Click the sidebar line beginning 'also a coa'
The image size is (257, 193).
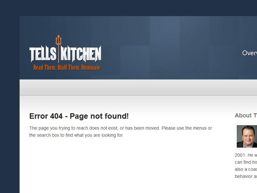coord(246,169)
